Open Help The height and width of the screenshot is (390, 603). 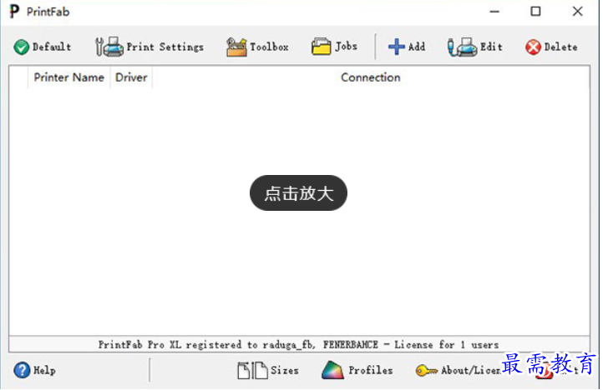click(34, 371)
